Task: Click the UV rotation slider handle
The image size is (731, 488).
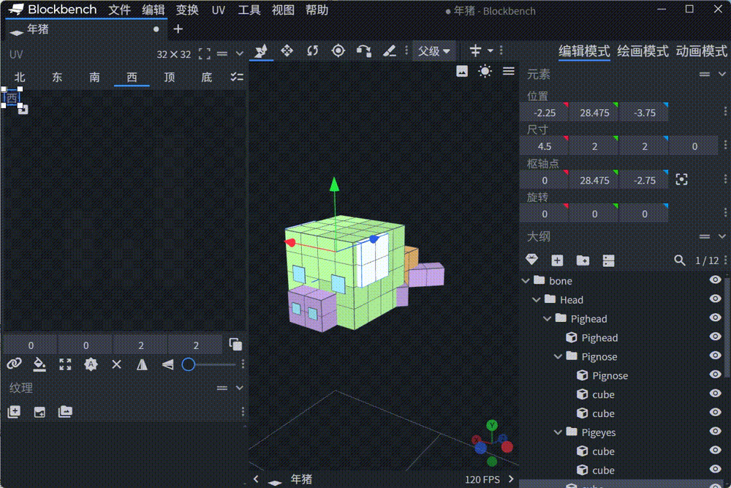Action: (x=188, y=364)
